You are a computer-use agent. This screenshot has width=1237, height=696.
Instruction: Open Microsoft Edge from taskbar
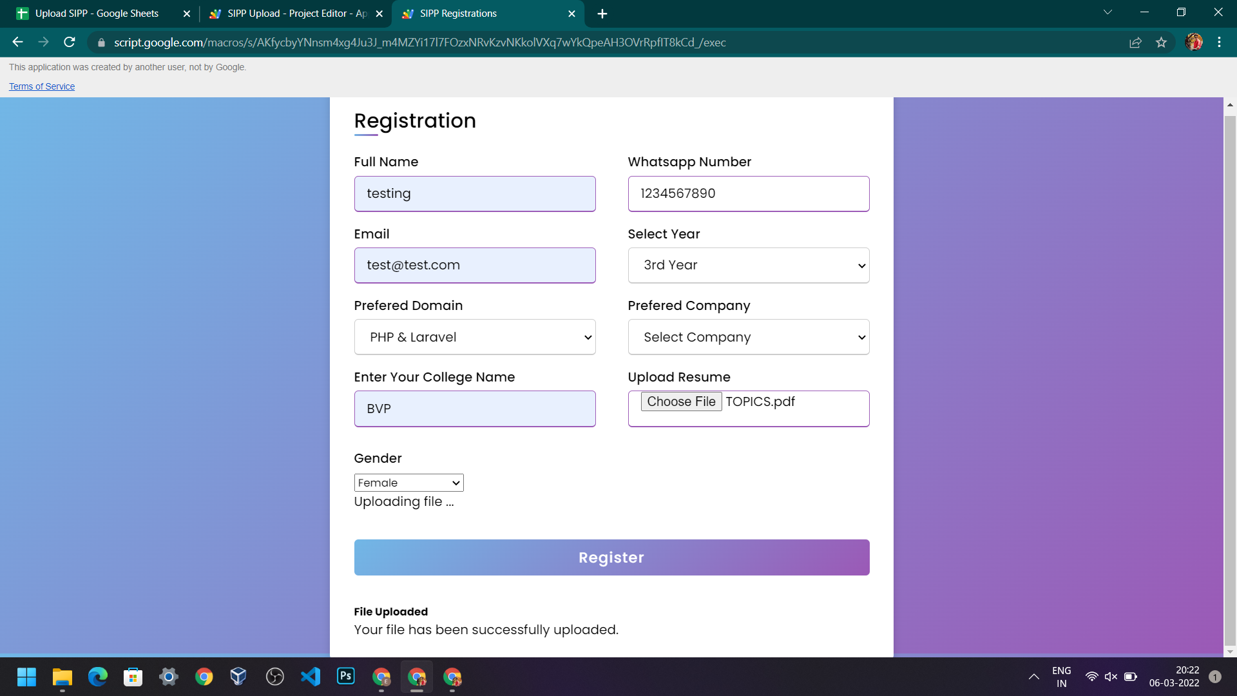(98, 677)
